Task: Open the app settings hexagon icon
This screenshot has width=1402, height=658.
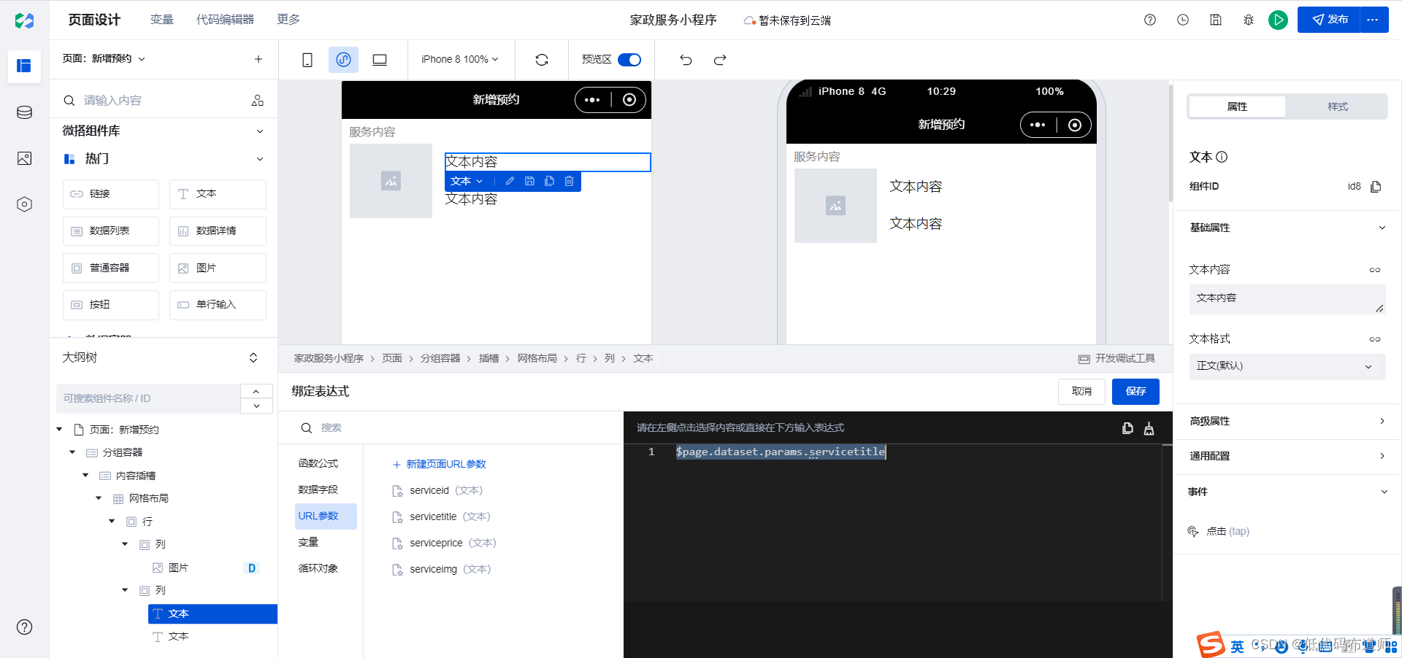Action: click(24, 204)
